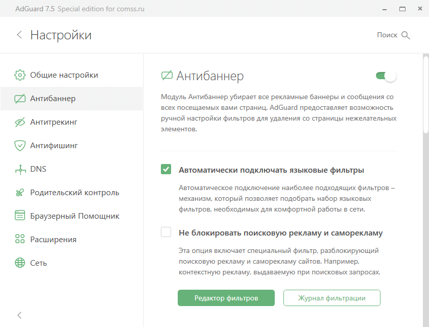Click the Антибаннер heading icon
Screen dimensions: 429x327
167,75
